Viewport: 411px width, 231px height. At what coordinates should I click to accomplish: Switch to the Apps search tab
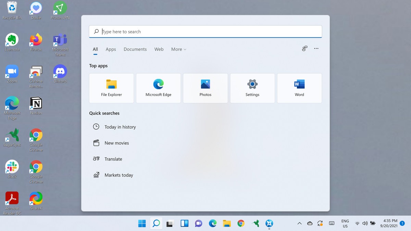(111, 49)
